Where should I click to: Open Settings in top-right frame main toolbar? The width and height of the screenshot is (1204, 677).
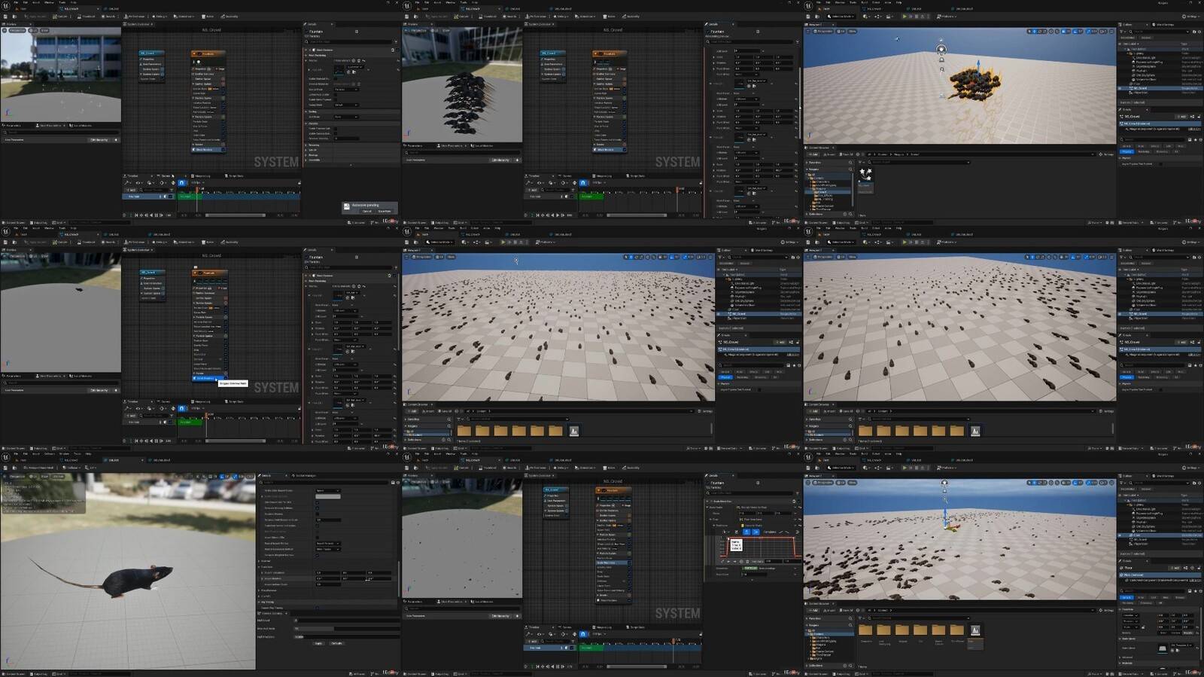coord(1190,17)
